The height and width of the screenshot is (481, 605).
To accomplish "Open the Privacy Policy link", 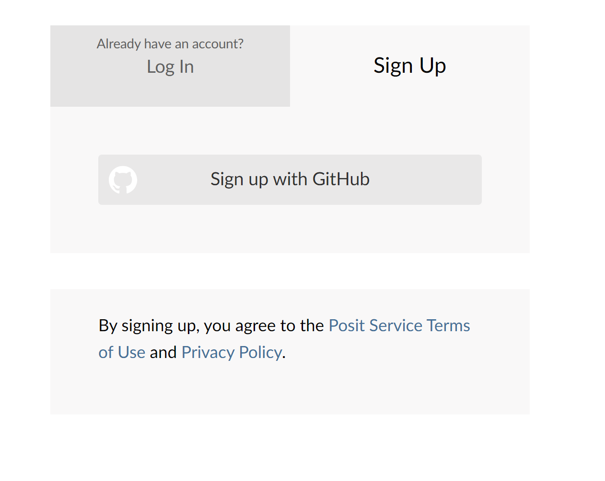I will click(232, 352).
